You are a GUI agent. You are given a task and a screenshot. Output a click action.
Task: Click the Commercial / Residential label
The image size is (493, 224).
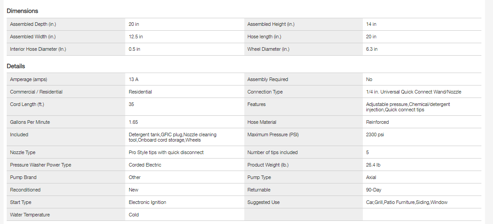pos(36,92)
